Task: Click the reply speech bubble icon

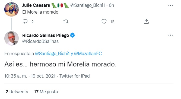Action: 25,22
